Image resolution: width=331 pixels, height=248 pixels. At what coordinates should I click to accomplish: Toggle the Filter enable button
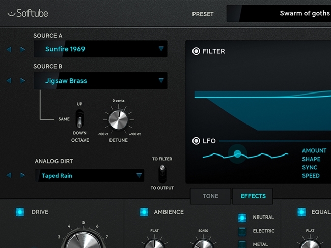click(196, 51)
